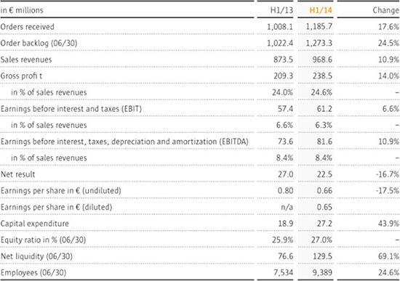The image size is (400, 281).
Task: Click the diluted EPS value 0.65
Action: (x=324, y=207)
